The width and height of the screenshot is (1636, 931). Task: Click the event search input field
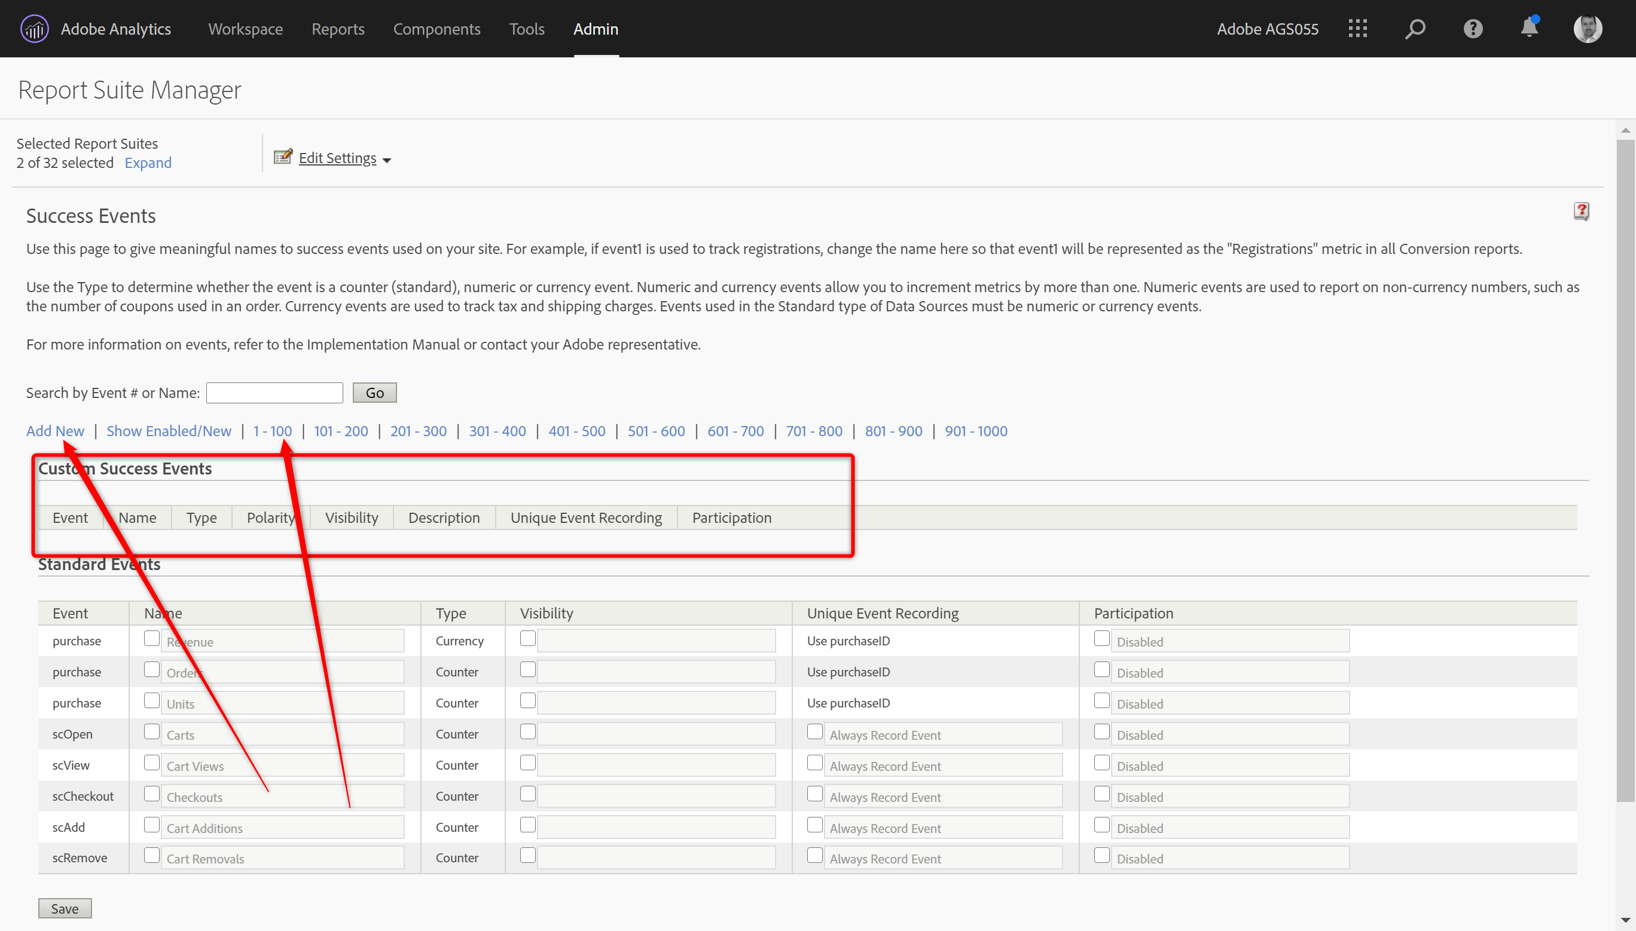tap(274, 393)
